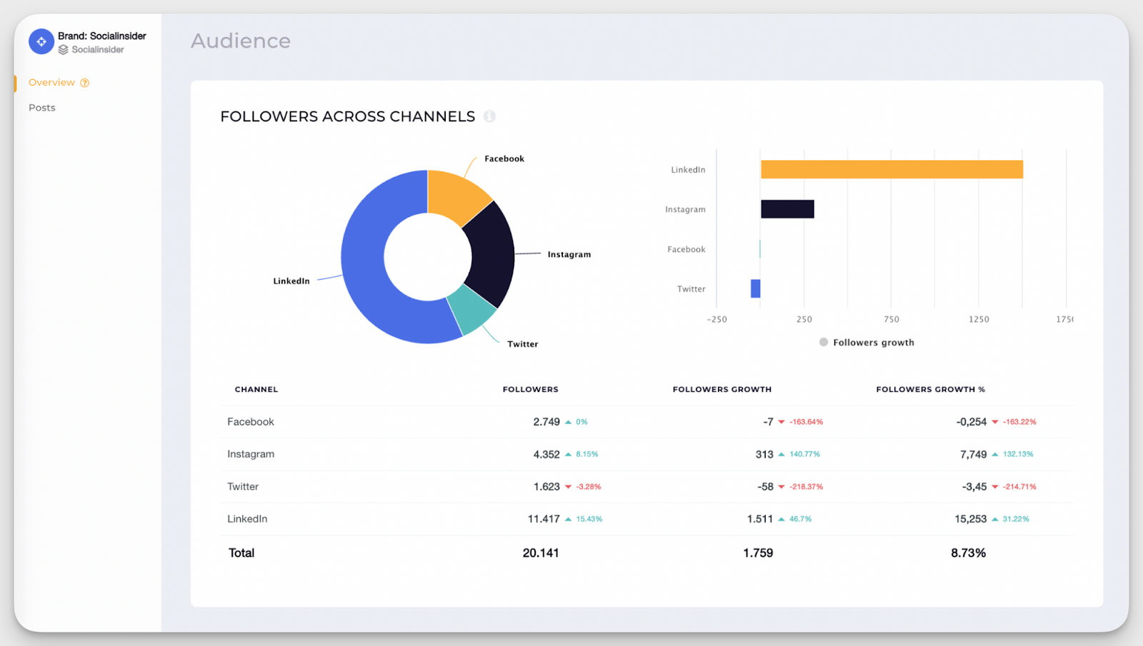Click the FOLLOWERS column header to sort

coord(530,389)
